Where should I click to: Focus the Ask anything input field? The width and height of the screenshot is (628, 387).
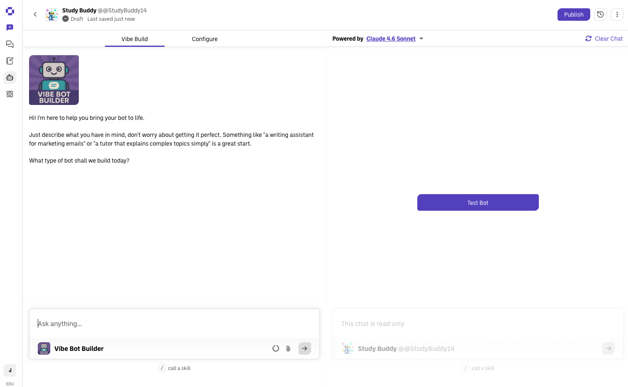pyautogui.click(x=174, y=324)
